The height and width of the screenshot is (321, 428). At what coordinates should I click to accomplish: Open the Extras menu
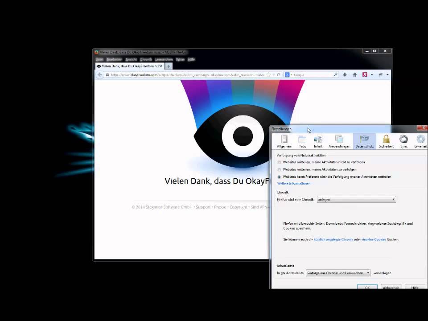click(180, 59)
